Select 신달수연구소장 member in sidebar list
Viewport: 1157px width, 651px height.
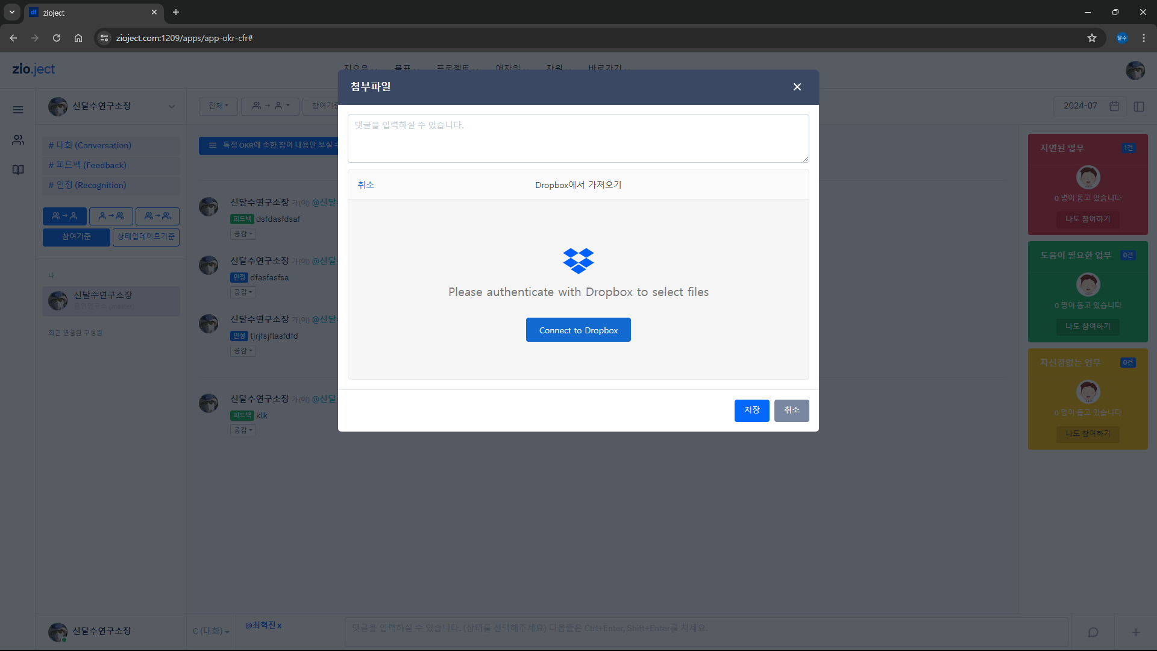coord(111,300)
